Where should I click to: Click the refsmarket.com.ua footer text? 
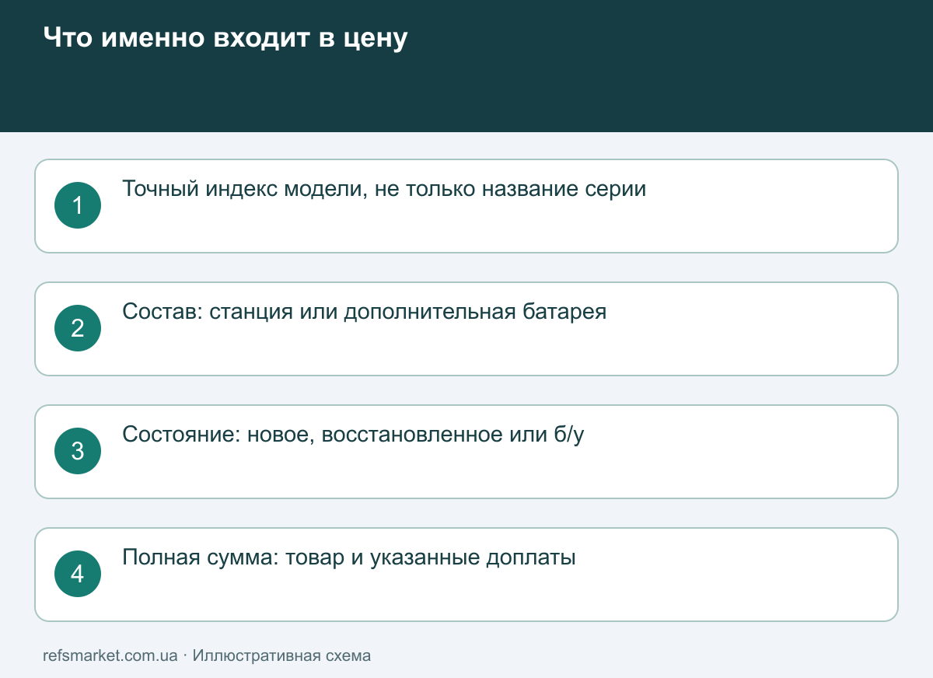(x=110, y=655)
